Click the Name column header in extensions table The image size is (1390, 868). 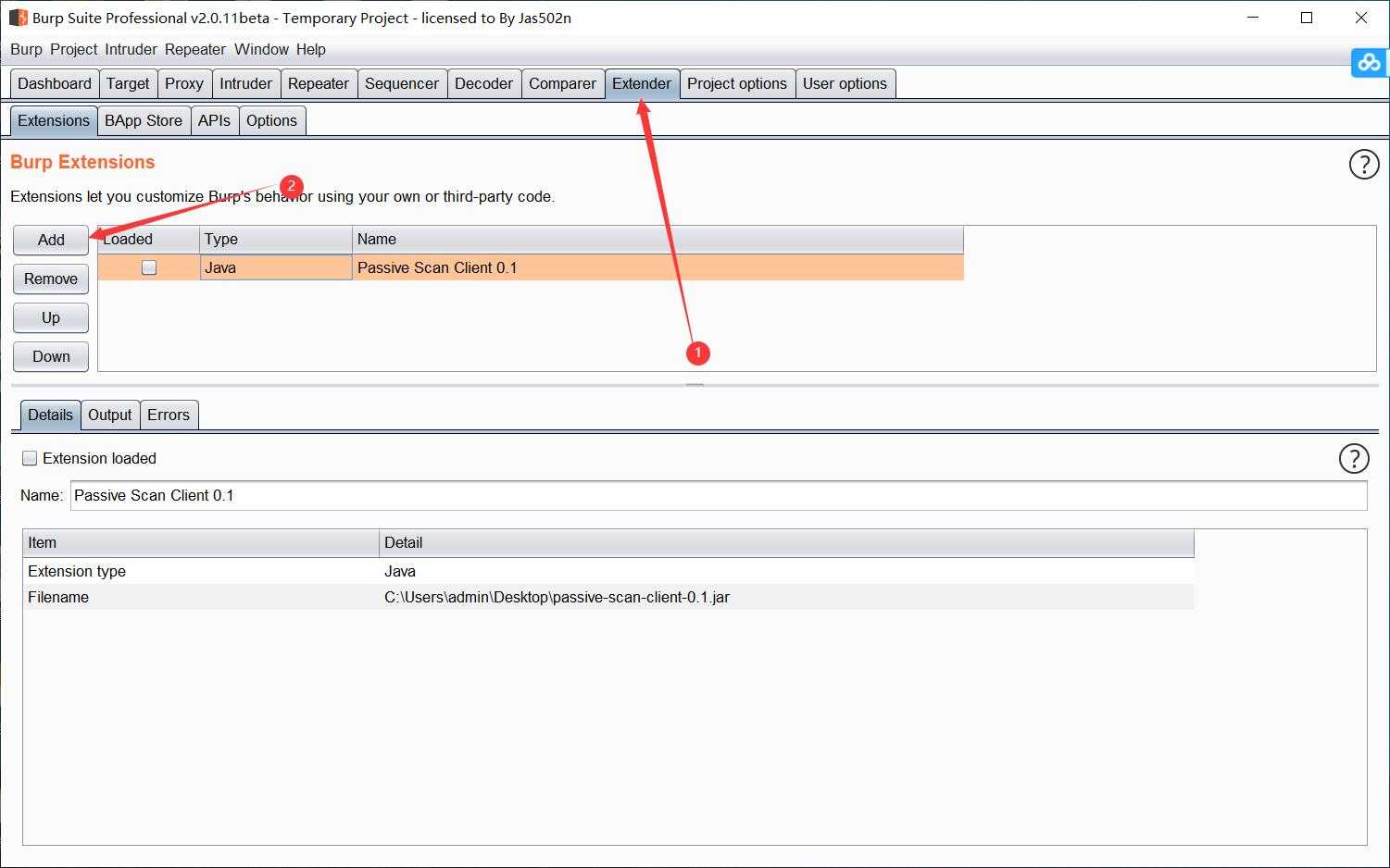[x=658, y=239]
